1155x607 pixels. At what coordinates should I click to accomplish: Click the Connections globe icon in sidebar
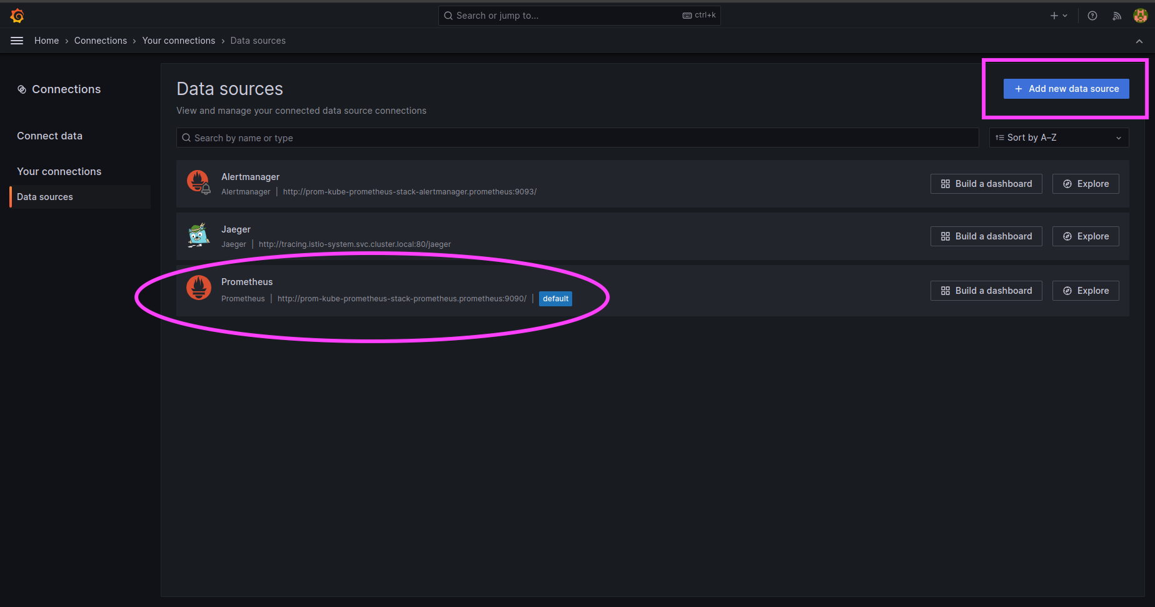[x=22, y=89]
